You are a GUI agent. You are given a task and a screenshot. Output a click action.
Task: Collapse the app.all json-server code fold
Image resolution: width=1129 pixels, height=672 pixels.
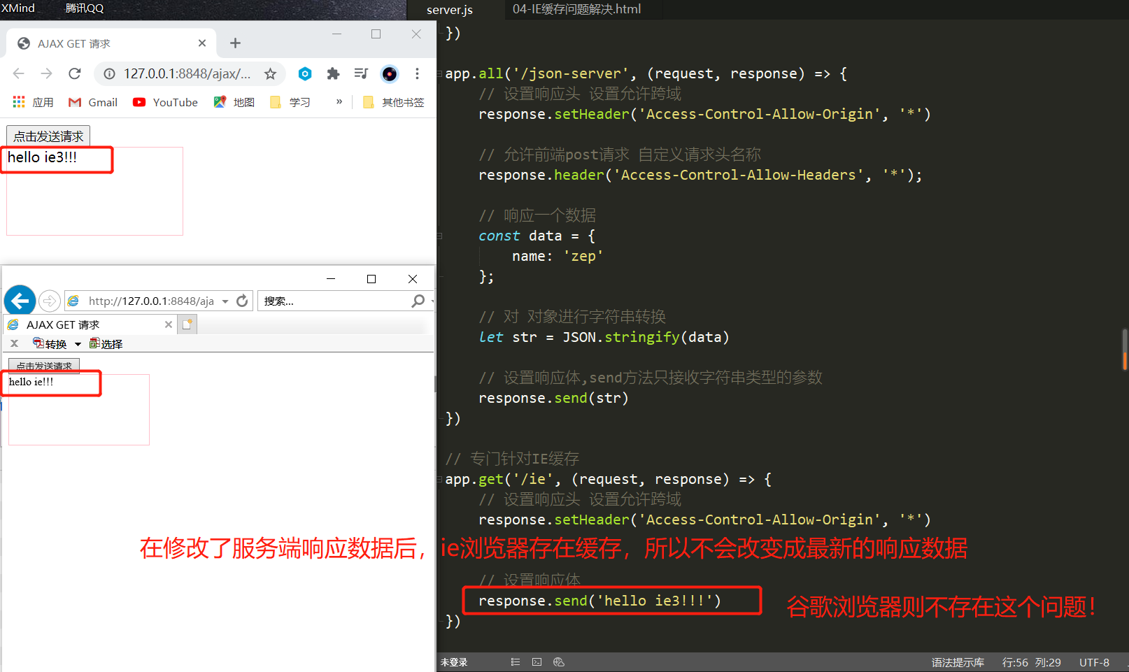tap(440, 73)
